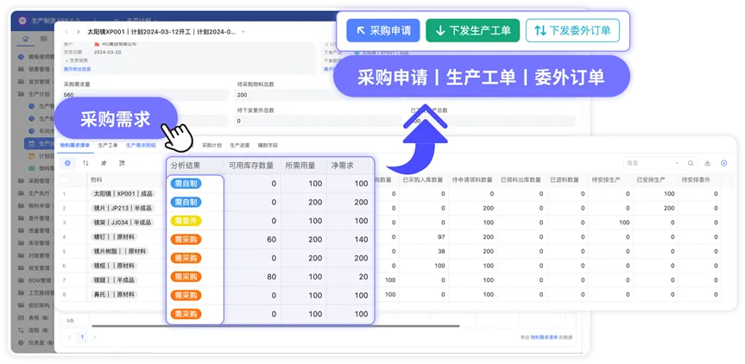
Task: Click 采购需求量 field showing 560
Action: tap(145, 94)
